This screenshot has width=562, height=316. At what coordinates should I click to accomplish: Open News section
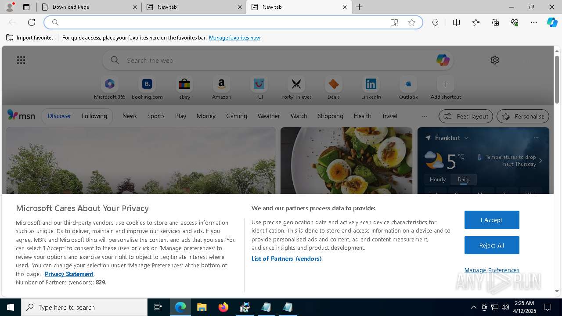130,116
